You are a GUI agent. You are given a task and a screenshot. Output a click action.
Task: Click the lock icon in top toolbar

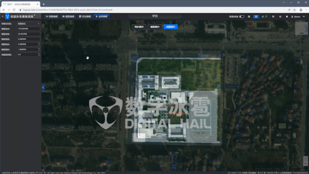[249, 16]
